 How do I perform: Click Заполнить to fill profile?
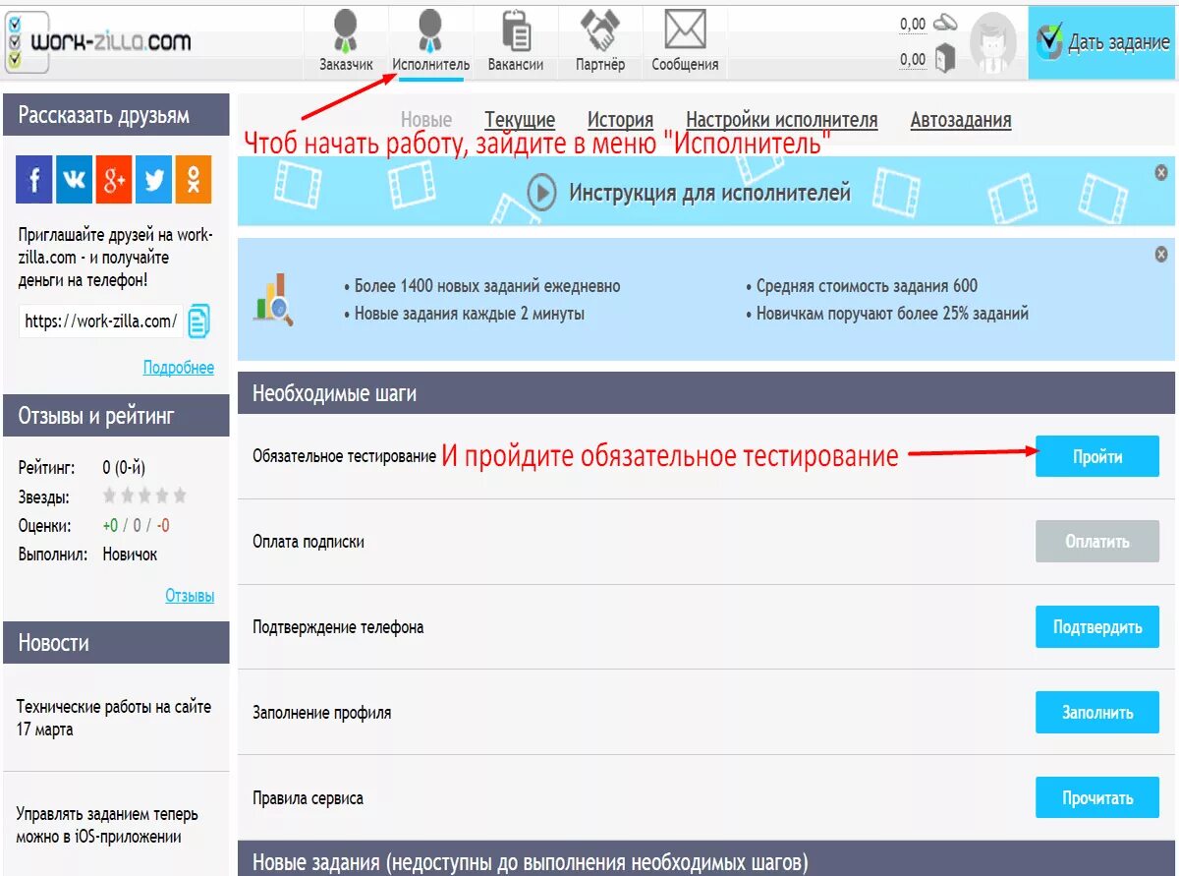click(x=1097, y=713)
